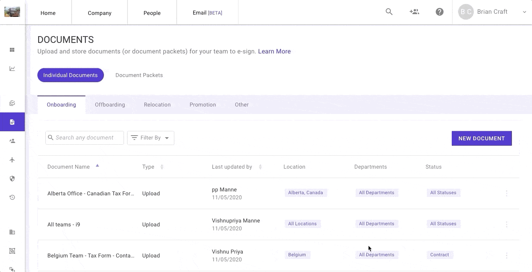532x272 pixels.
Task: Click the Status column header
Action: pyautogui.click(x=434, y=167)
